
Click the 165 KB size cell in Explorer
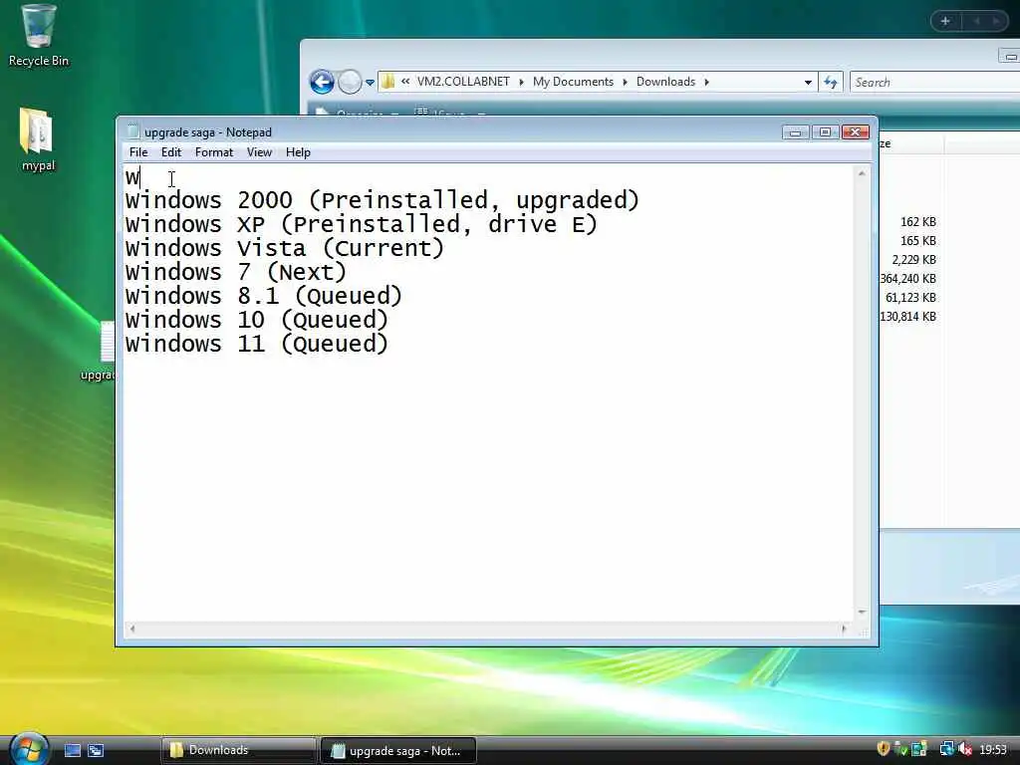(x=917, y=241)
